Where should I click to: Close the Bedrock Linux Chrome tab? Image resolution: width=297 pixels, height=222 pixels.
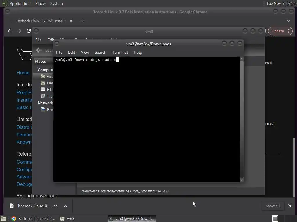(x=71, y=21)
